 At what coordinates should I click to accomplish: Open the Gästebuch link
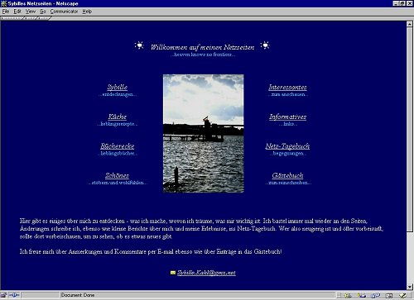click(287, 175)
